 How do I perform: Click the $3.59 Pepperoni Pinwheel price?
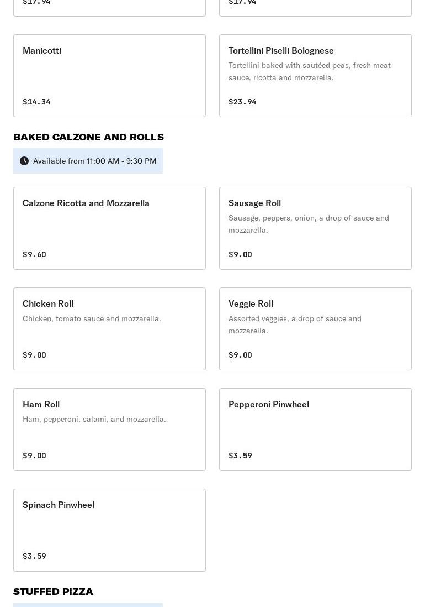[x=240, y=456]
